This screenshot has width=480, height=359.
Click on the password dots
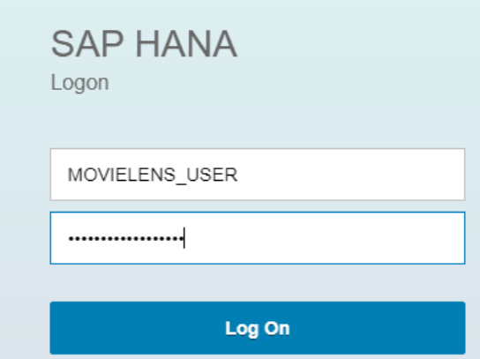pos(125,238)
